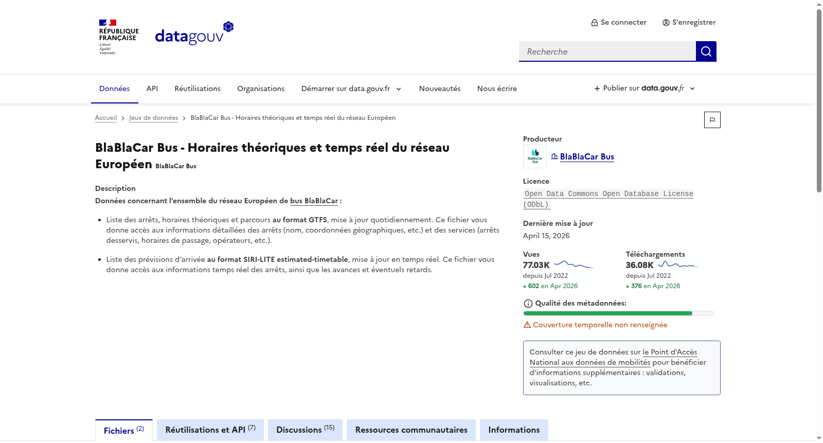Open the Organisations menu item
Screen dimensions: 823x443
click(261, 88)
